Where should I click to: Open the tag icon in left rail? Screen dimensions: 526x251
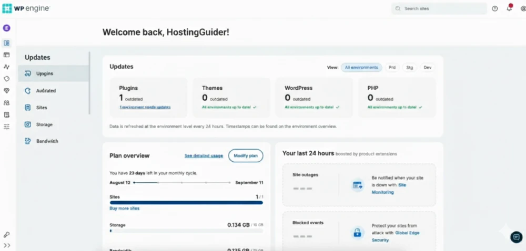tap(7, 79)
